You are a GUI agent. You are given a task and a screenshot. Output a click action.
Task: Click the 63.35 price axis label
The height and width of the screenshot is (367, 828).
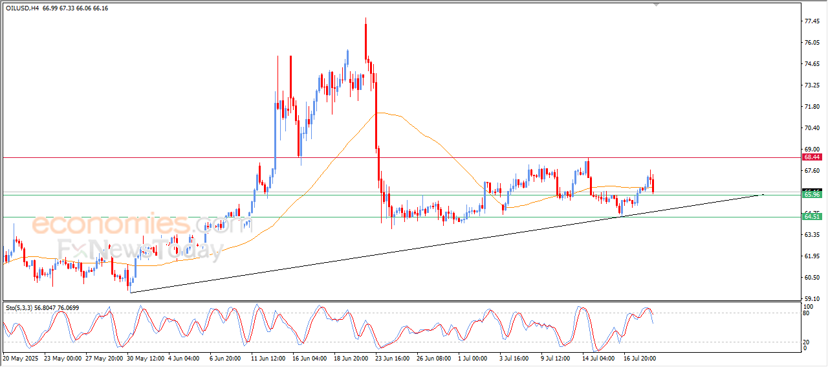[x=812, y=235]
